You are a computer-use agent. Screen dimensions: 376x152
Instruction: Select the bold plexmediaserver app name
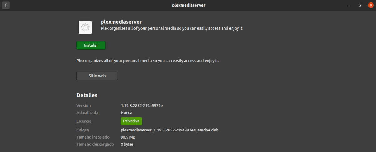pos(121,22)
